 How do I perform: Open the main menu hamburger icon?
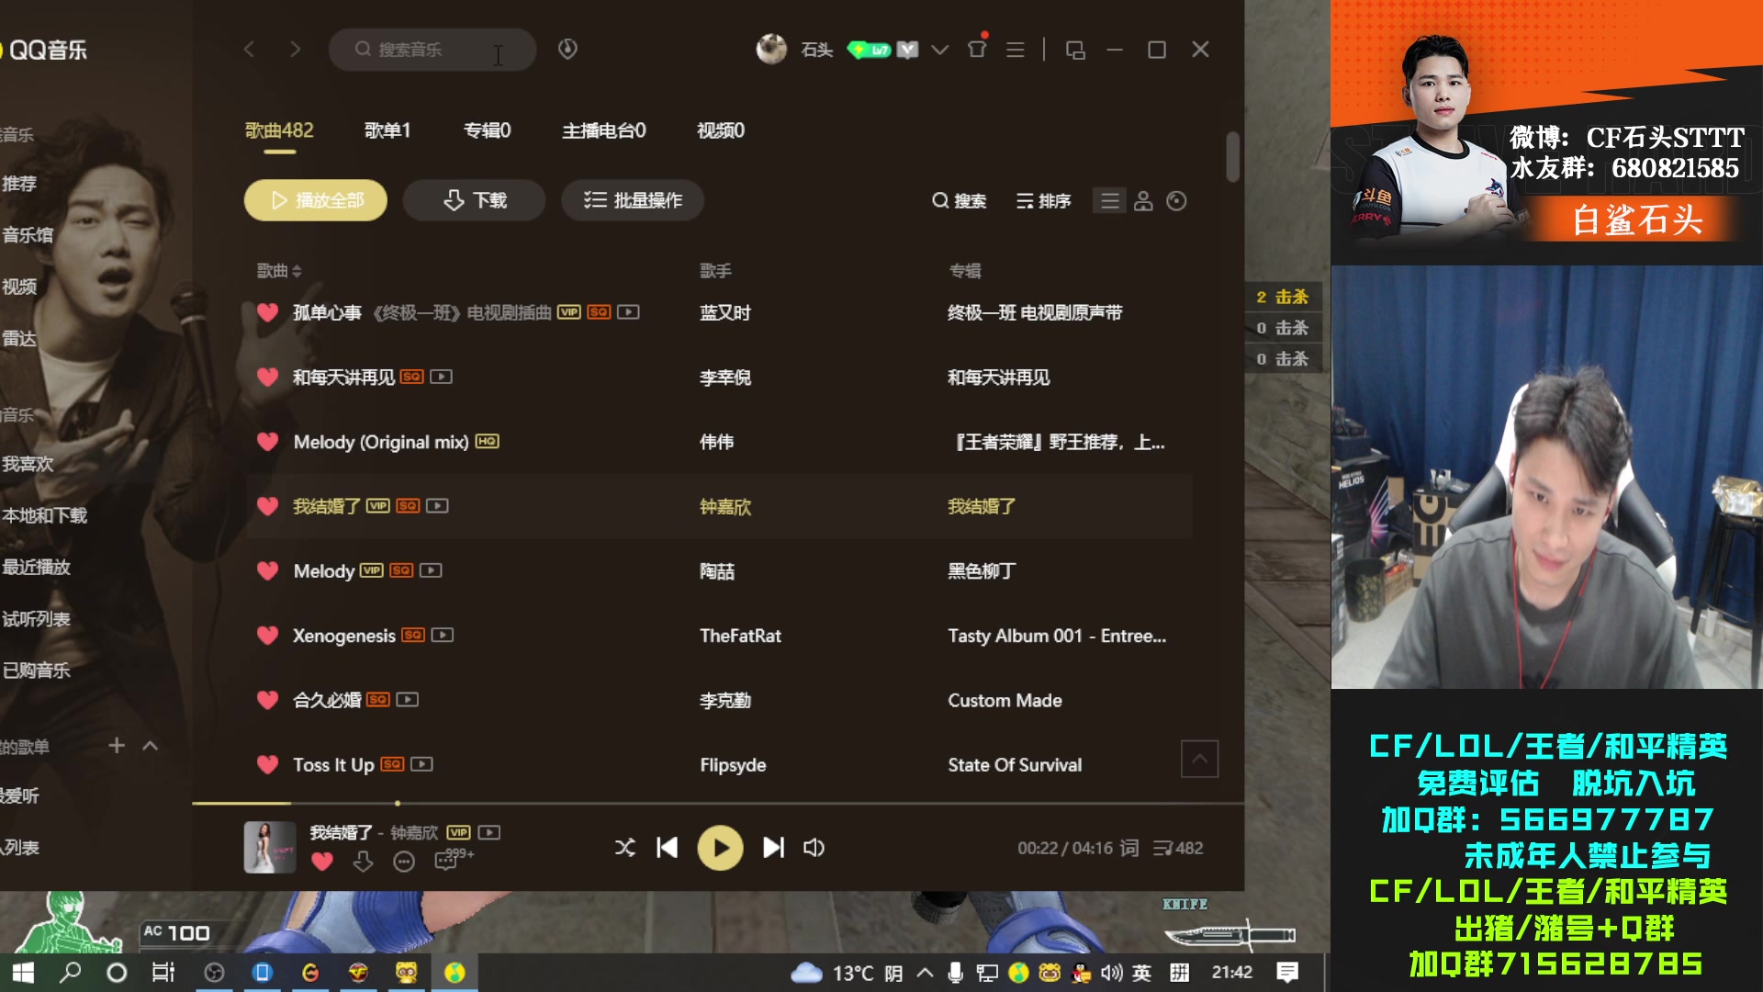1015,50
